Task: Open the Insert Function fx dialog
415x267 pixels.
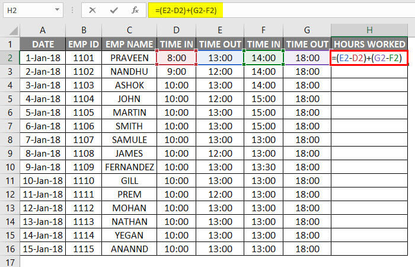Action: pos(135,10)
